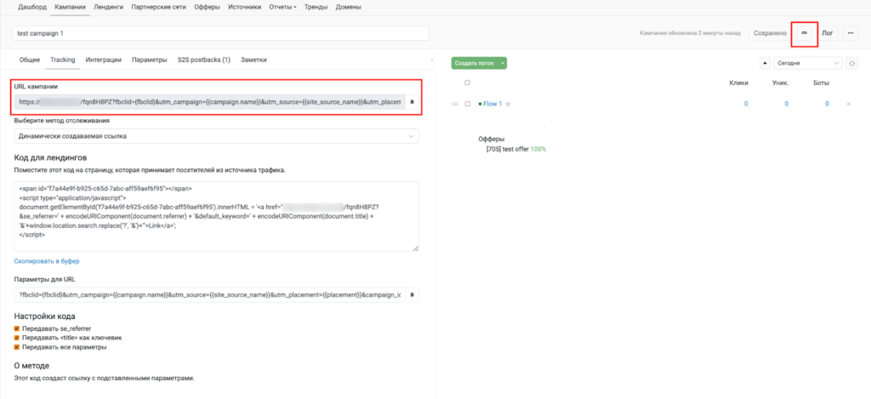Open the three-dots more options menu
This screenshot has height=399, width=871.
tap(850, 33)
